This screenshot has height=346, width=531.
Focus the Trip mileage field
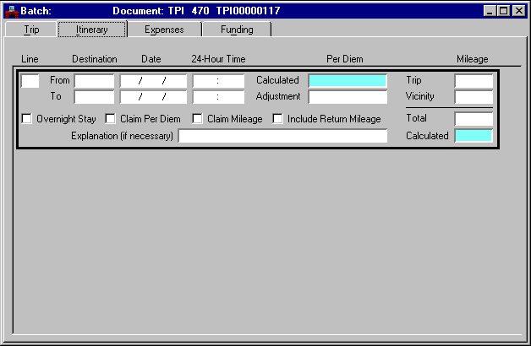tap(474, 81)
